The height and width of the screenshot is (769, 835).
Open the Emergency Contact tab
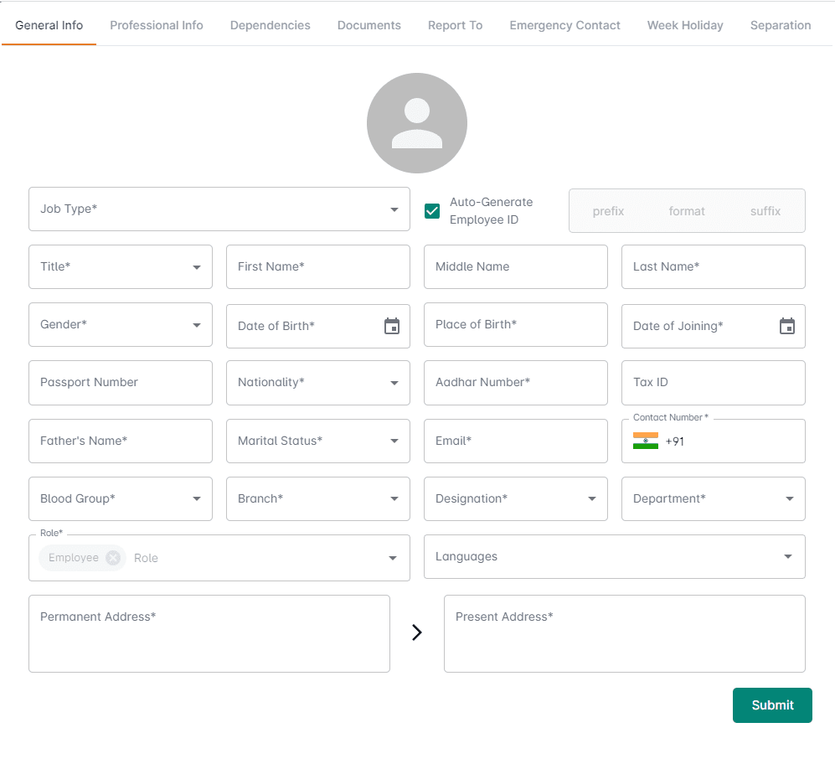coord(564,25)
